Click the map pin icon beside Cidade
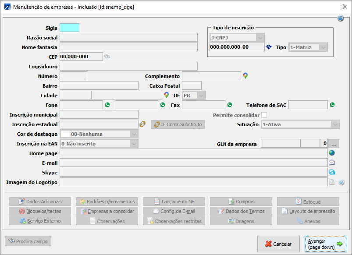Image resolution: width=352 pixels, height=255 pixels. click(x=167, y=95)
